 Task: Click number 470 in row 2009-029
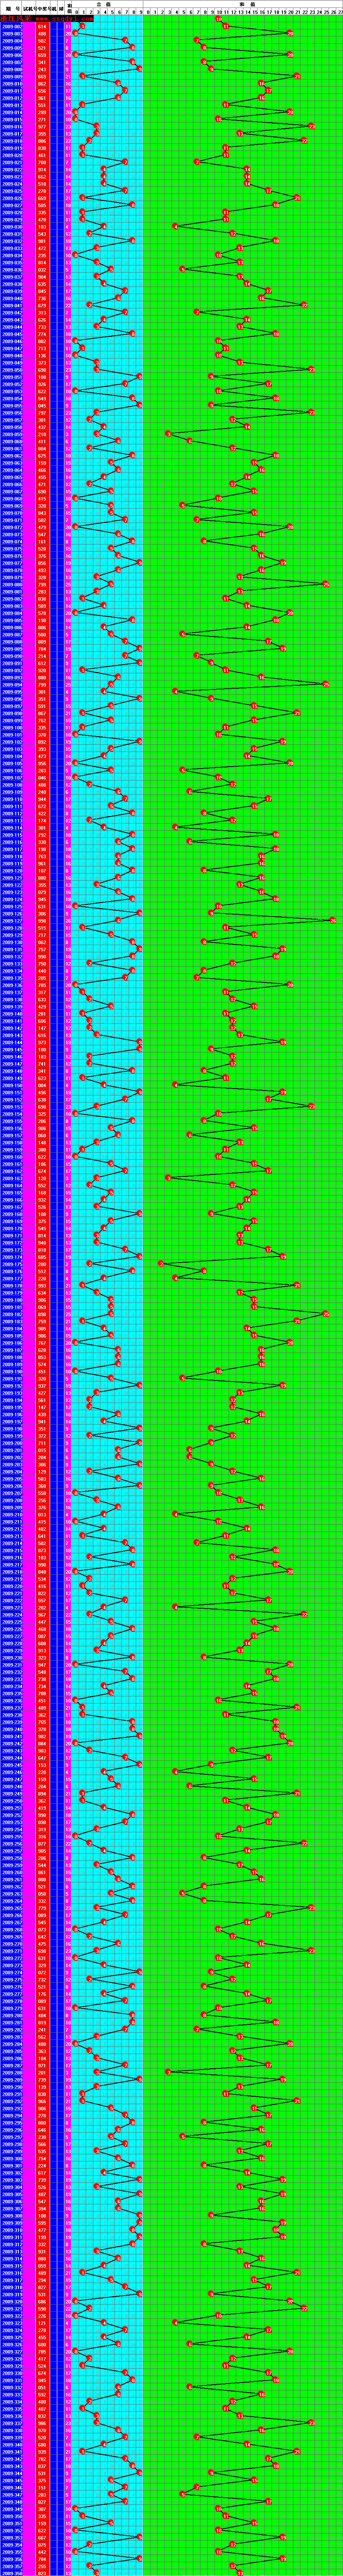pyautogui.click(x=42, y=219)
